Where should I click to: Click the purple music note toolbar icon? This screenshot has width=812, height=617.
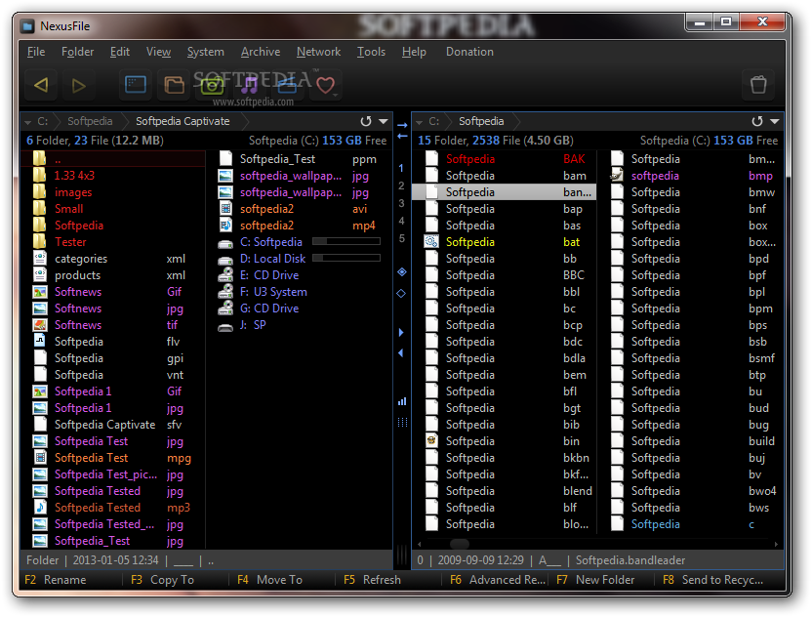point(250,85)
